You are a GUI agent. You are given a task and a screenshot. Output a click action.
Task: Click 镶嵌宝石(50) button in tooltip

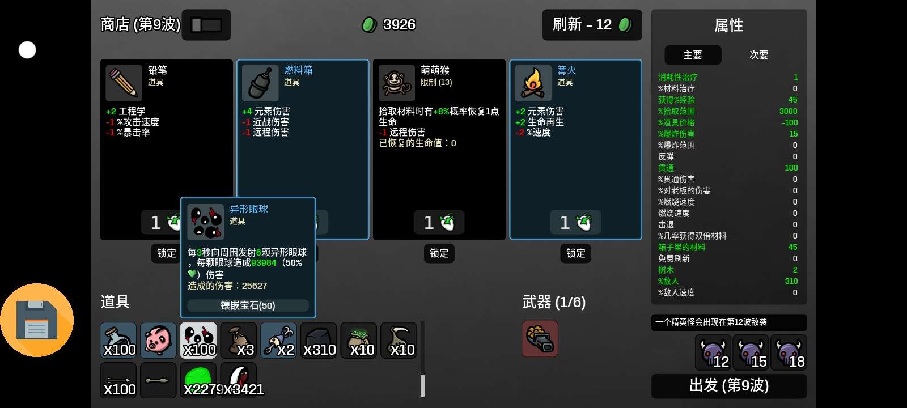[x=248, y=305]
